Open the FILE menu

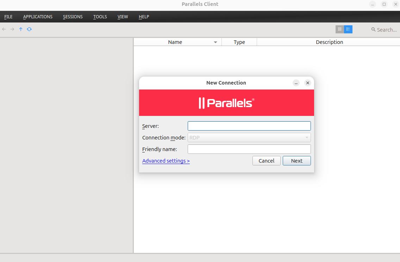pos(8,17)
